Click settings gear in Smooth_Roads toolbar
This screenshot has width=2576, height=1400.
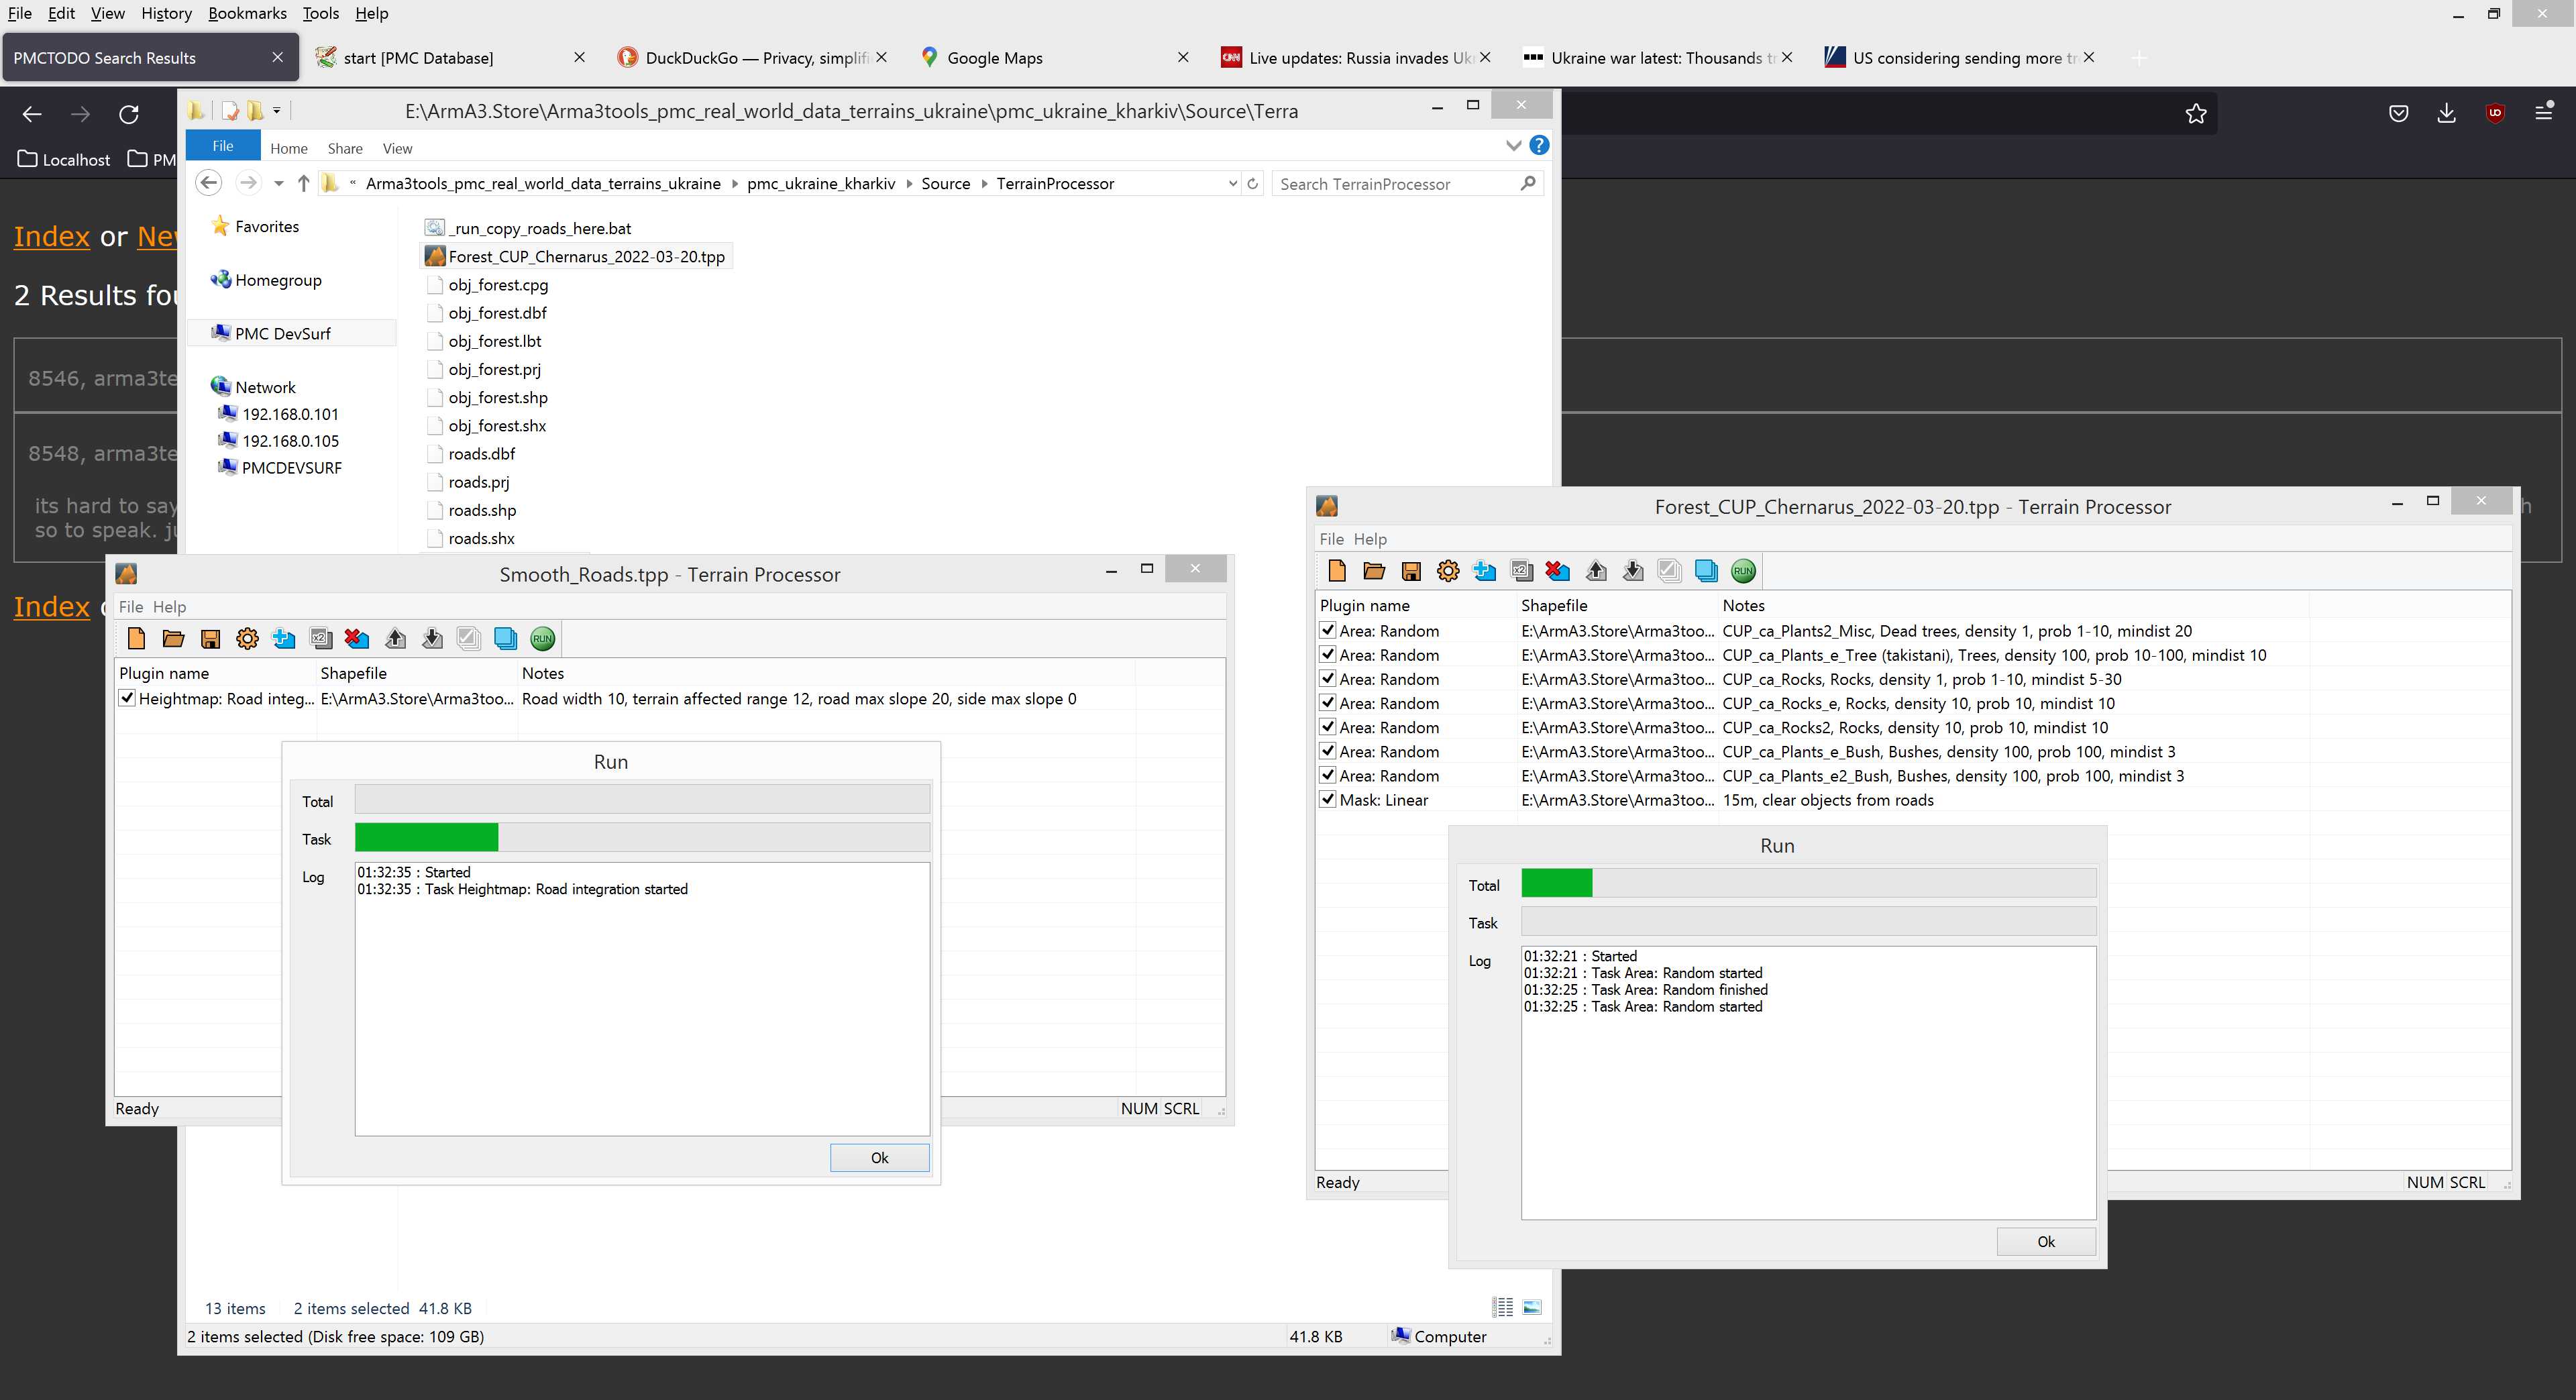(247, 639)
